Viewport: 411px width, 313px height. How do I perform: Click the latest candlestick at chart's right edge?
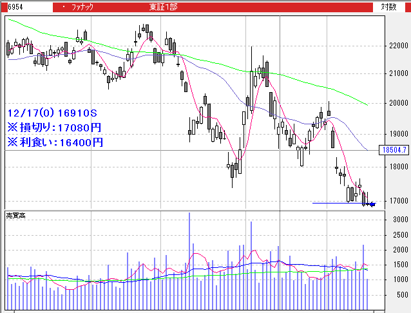click(368, 200)
